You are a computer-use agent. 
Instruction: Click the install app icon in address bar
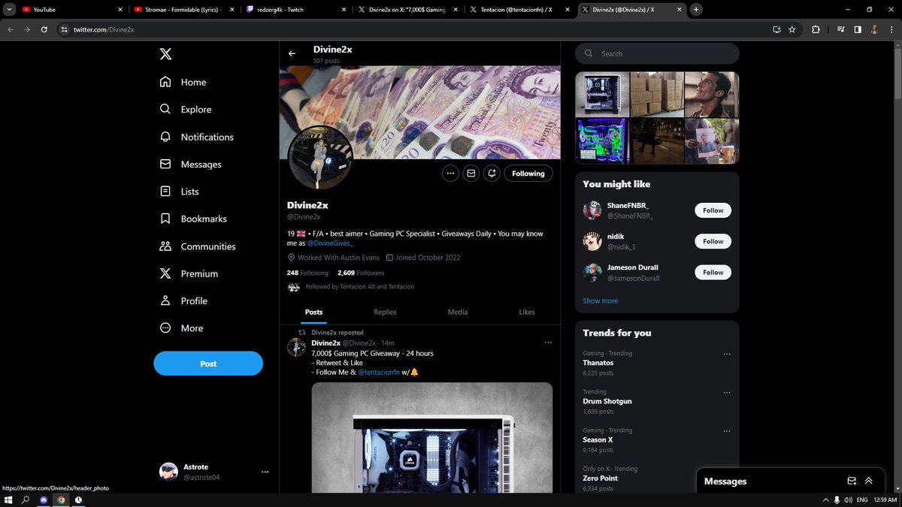776,29
